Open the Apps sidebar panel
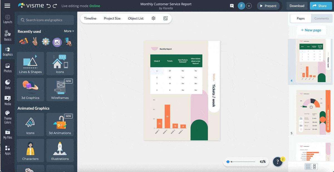 pyautogui.click(x=8, y=150)
